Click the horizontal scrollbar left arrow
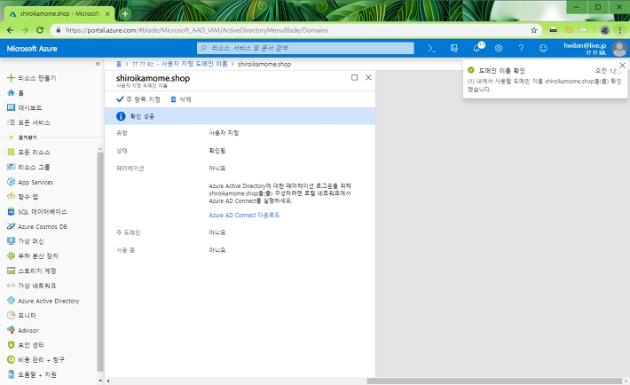This screenshot has height=385, width=630. [107, 381]
